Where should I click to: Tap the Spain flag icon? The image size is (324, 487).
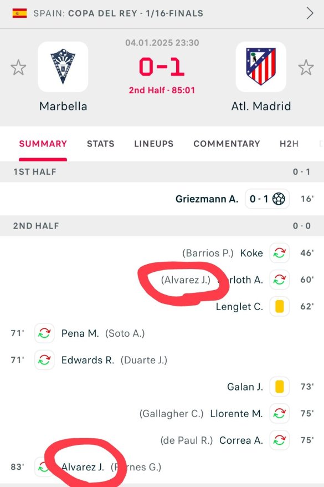pyautogui.click(x=19, y=13)
